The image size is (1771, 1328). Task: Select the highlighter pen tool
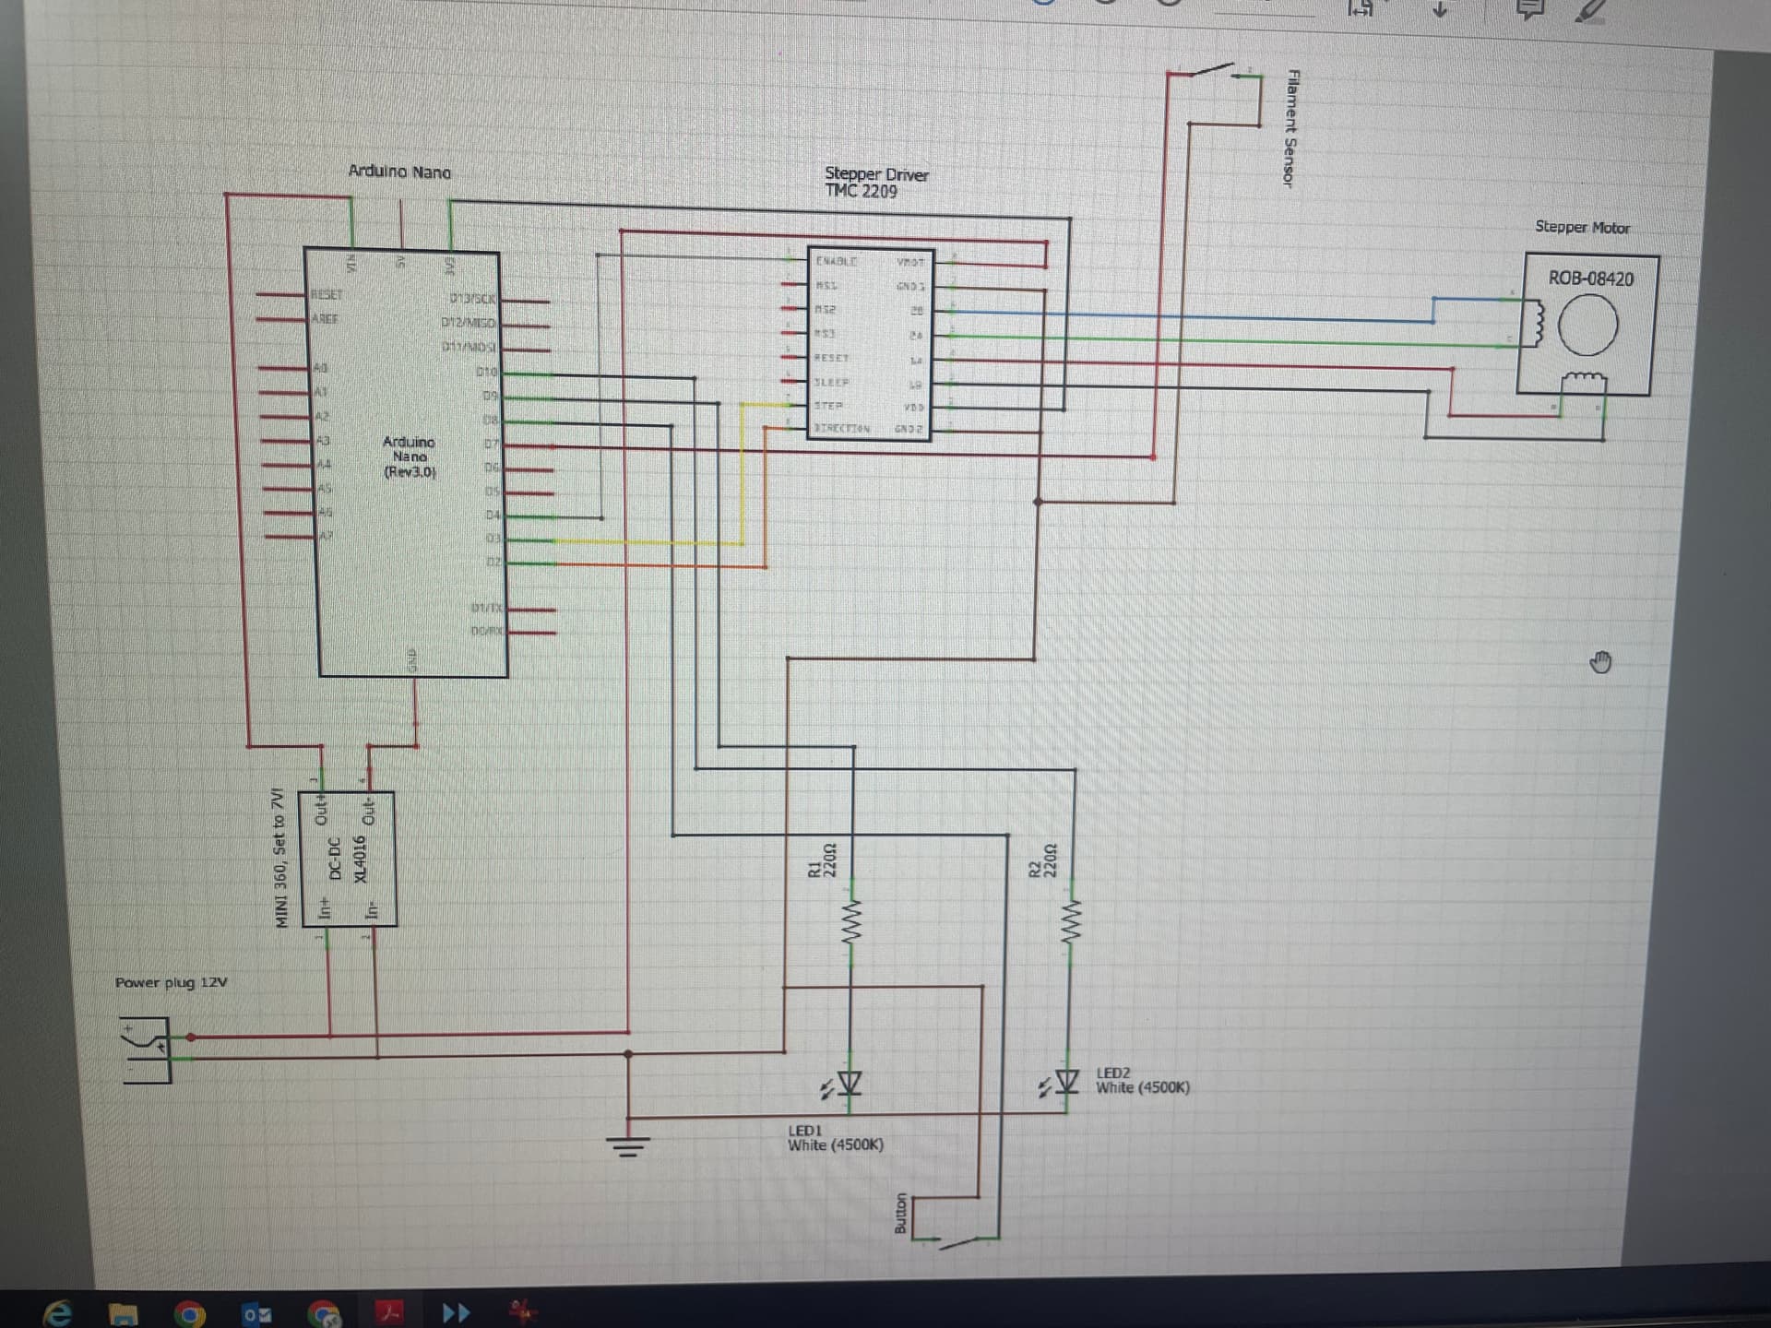[1590, 11]
